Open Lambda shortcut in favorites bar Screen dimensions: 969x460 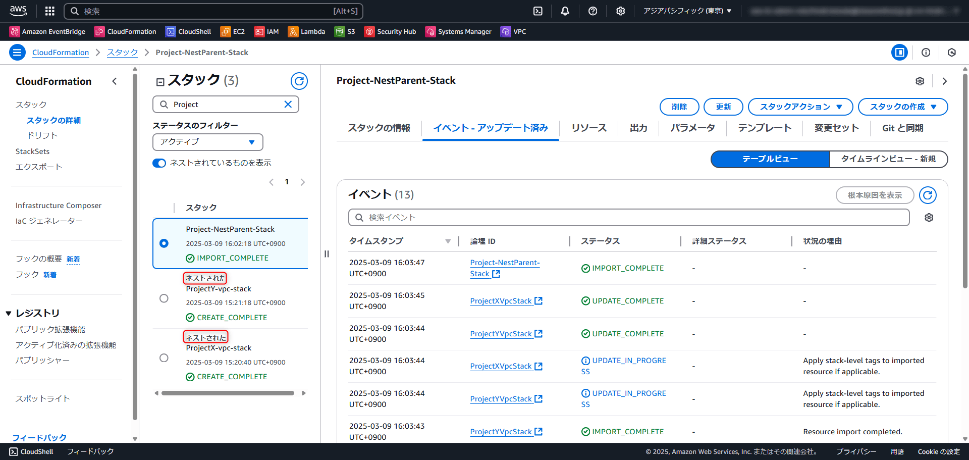(306, 31)
